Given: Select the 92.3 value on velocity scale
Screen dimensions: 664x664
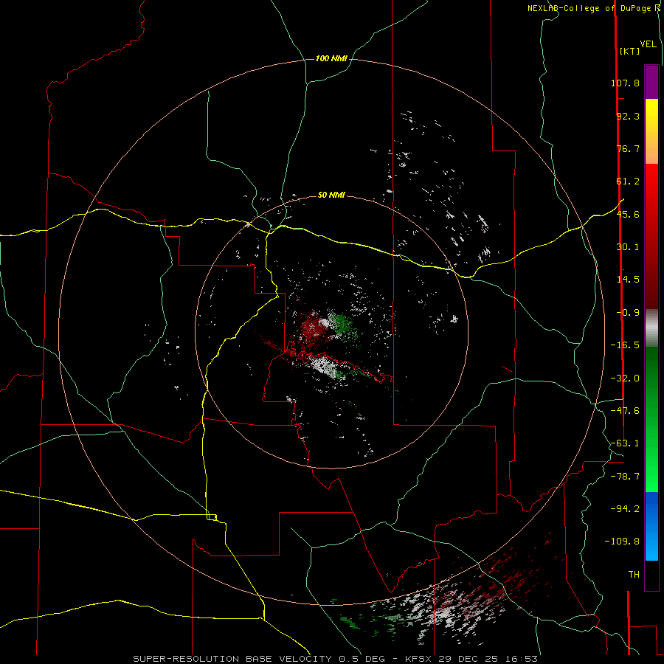Looking at the screenshot, I should 628,116.
